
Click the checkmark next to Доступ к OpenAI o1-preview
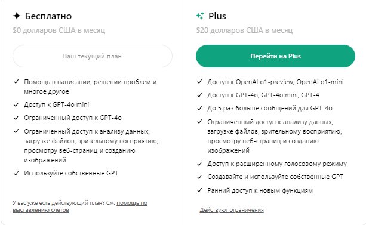point(199,82)
